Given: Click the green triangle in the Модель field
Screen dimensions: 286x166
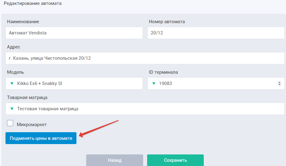Looking at the screenshot, I should [x=12, y=83].
